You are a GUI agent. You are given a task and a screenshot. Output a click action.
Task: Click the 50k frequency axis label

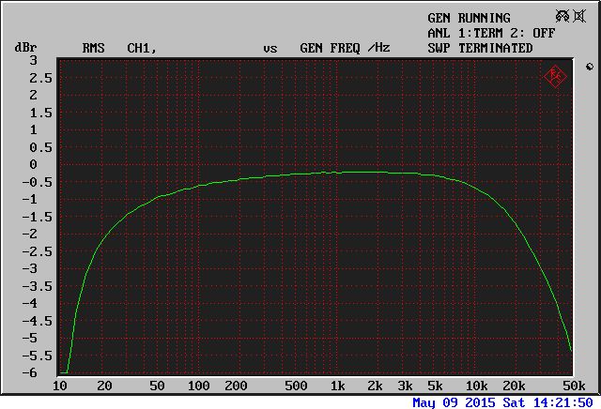(x=572, y=386)
